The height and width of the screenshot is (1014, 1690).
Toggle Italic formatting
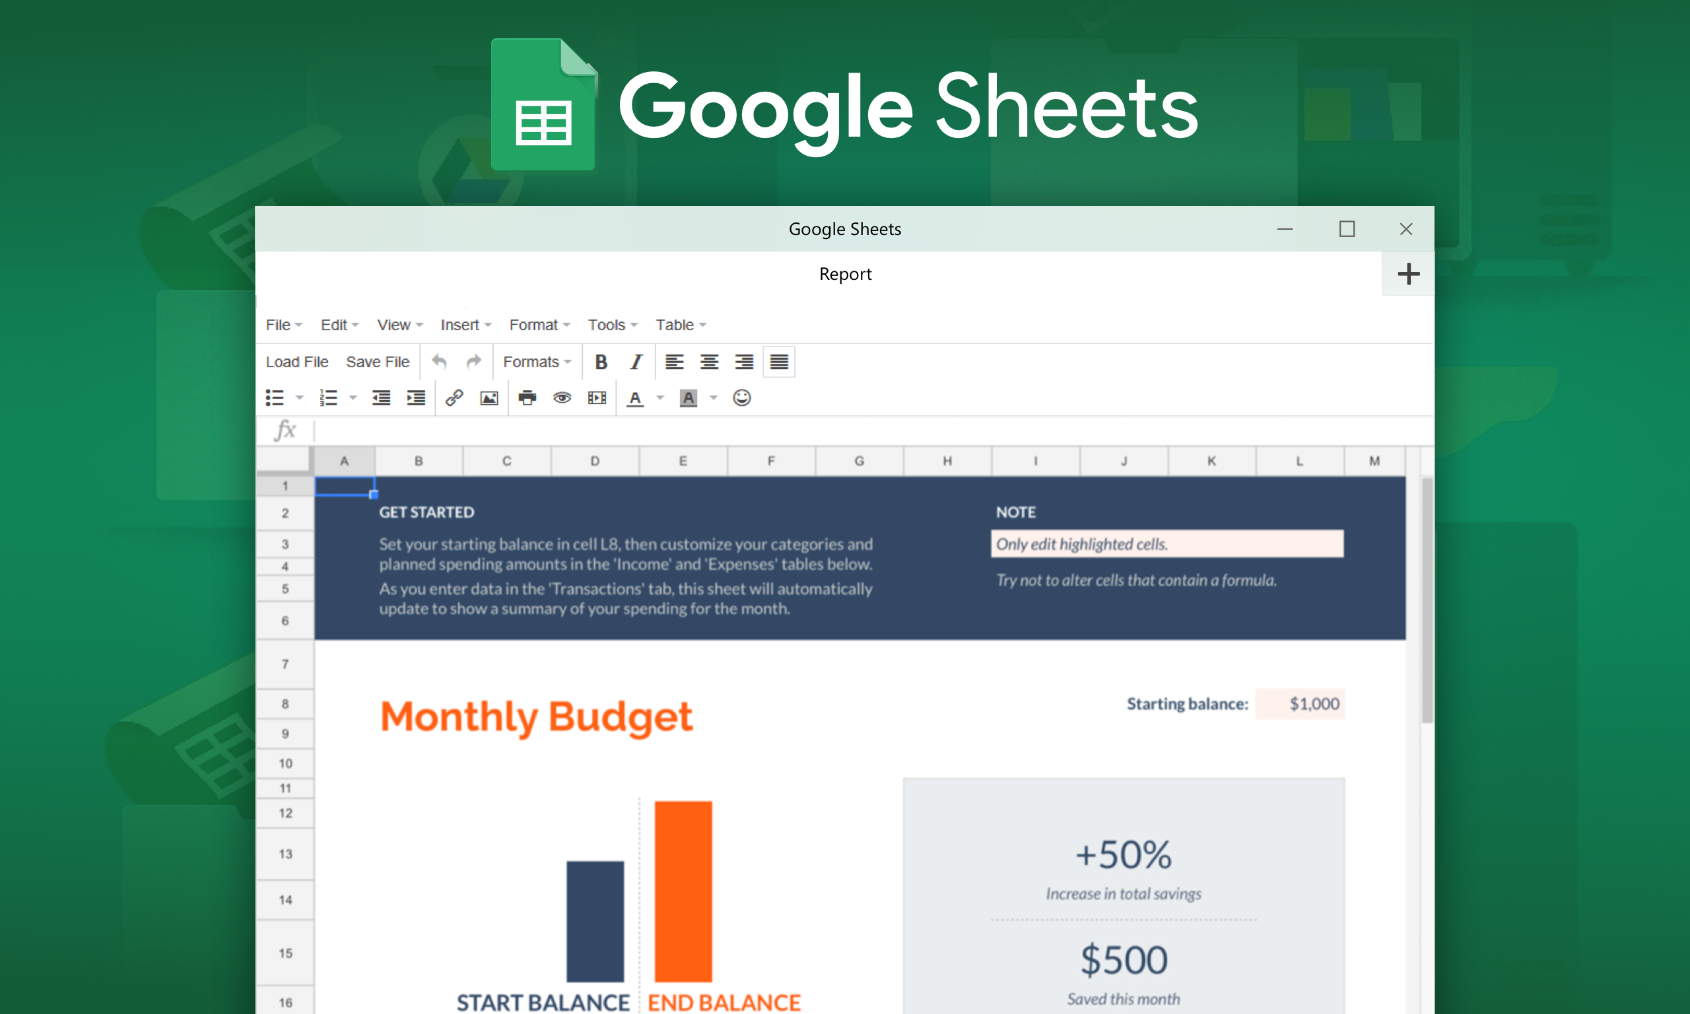point(636,362)
